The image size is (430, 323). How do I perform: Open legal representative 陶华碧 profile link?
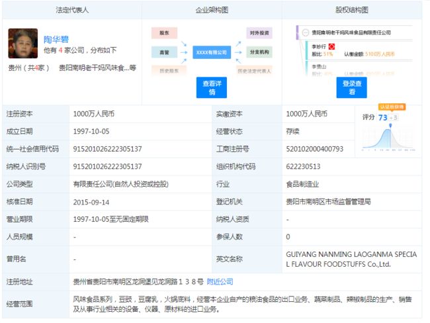[x=56, y=40]
